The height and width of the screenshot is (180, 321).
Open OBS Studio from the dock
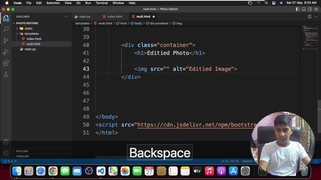pos(89,171)
